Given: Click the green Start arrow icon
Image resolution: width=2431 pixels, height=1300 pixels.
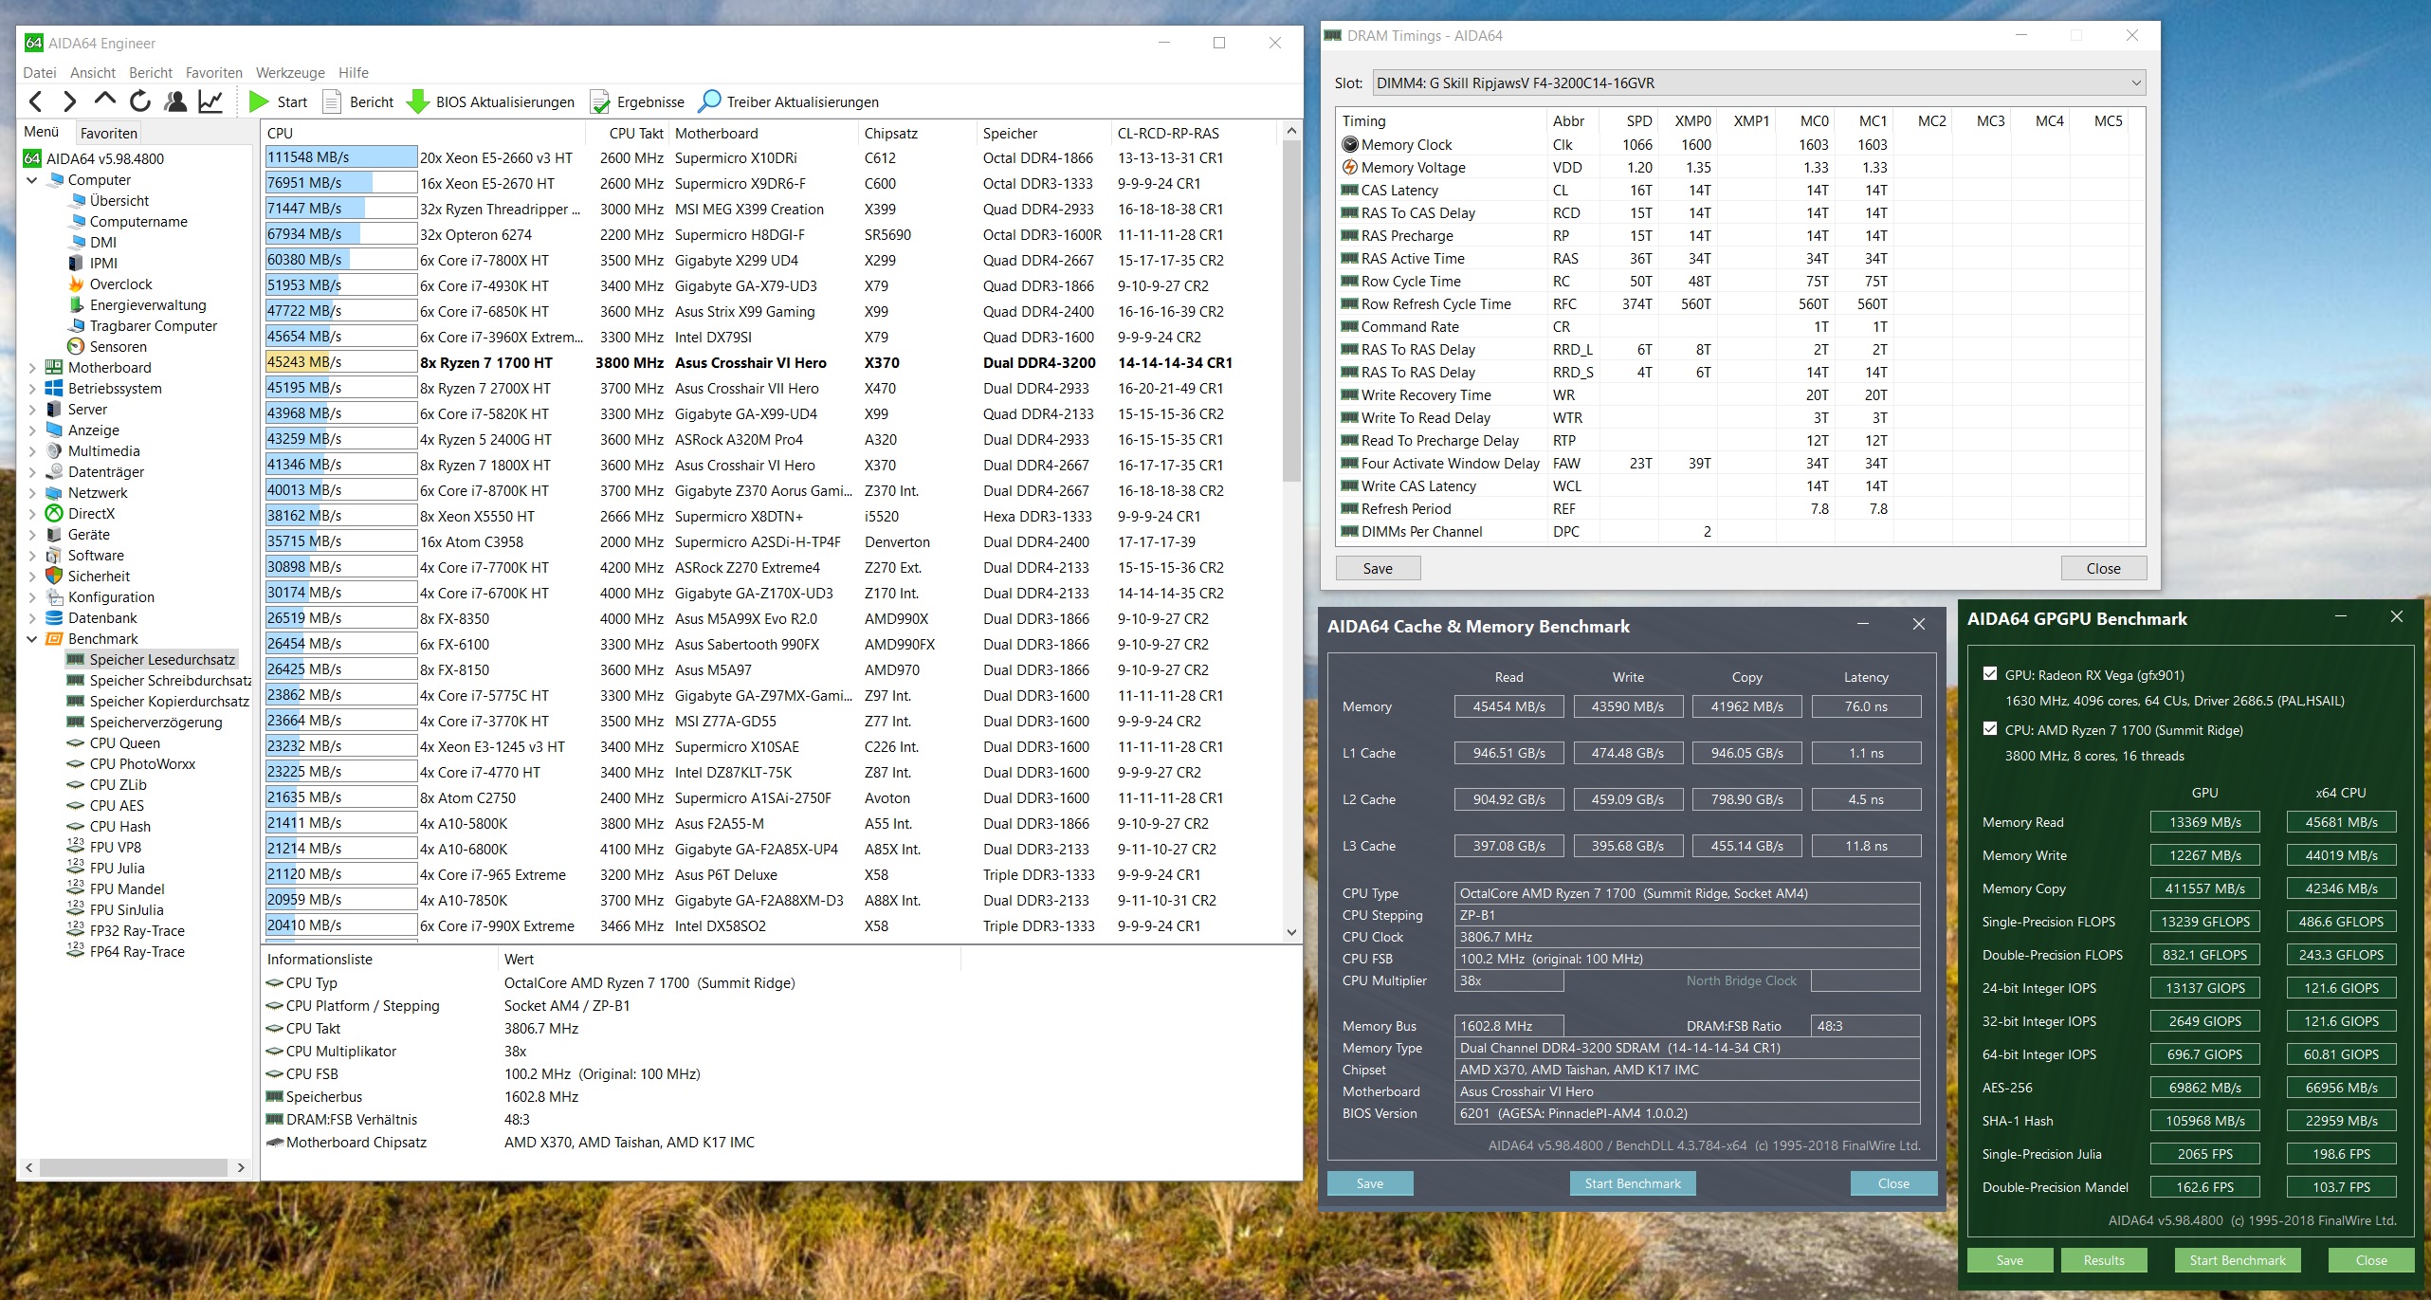Looking at the screenshot, I should (x=259, y=101).
